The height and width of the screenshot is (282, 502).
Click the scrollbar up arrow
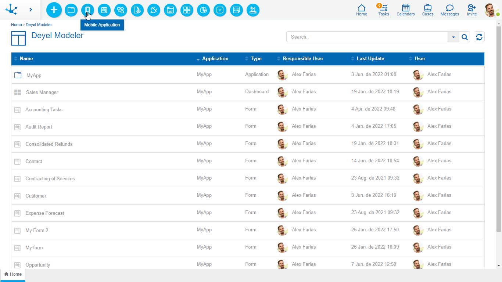pyautogui.click(x=499, y=23)
